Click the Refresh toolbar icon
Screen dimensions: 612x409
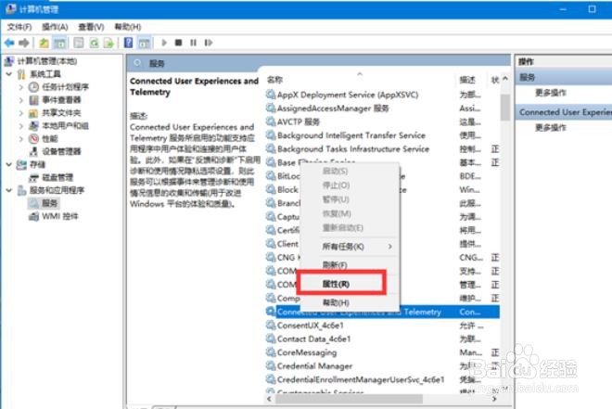[94, 43]
